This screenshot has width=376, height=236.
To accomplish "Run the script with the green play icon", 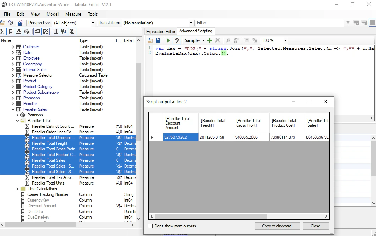I will 168,40.
